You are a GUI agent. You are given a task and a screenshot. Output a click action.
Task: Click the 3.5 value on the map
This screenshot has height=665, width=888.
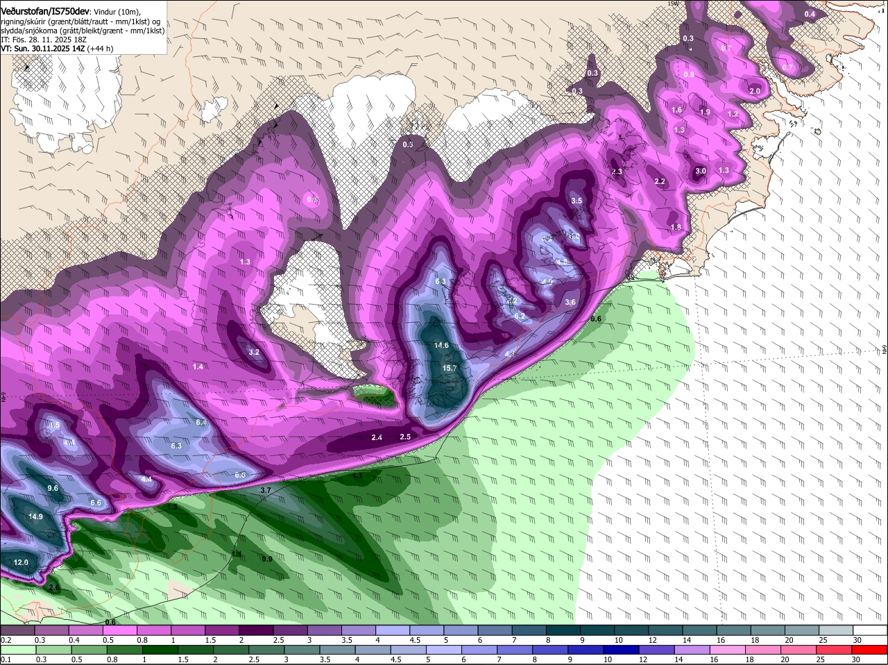[576, 201]
